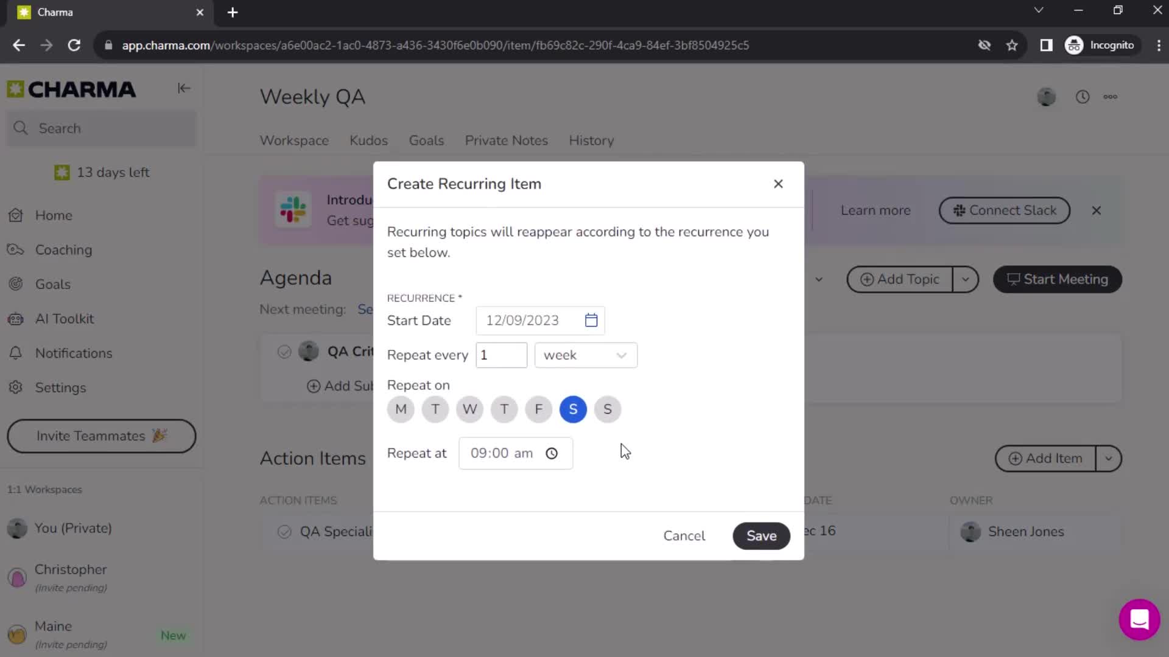Viewport: 1169px width, 657px height.
Task: Toggle Saturday day selector button
Action: (574, 411)
